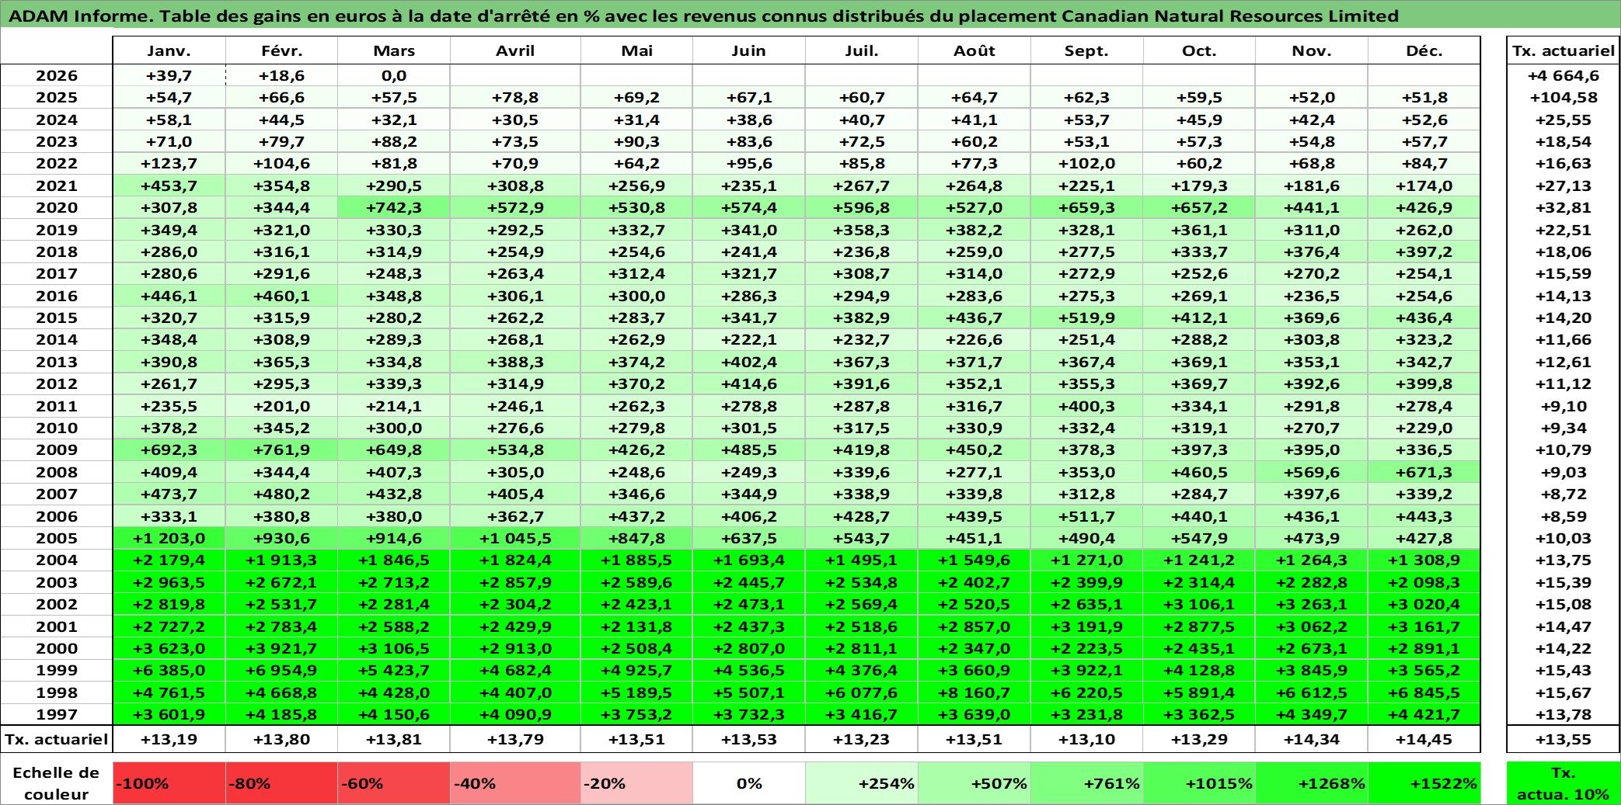
Task: Click the +460,1 cell in the 2016 row
Action: (281, 296)
